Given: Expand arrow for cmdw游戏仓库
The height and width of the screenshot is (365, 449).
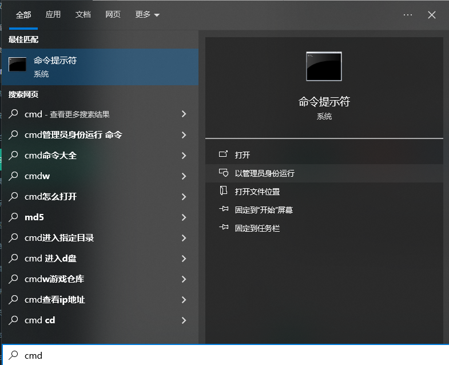Looking at the screenshot, I should 184,279.
